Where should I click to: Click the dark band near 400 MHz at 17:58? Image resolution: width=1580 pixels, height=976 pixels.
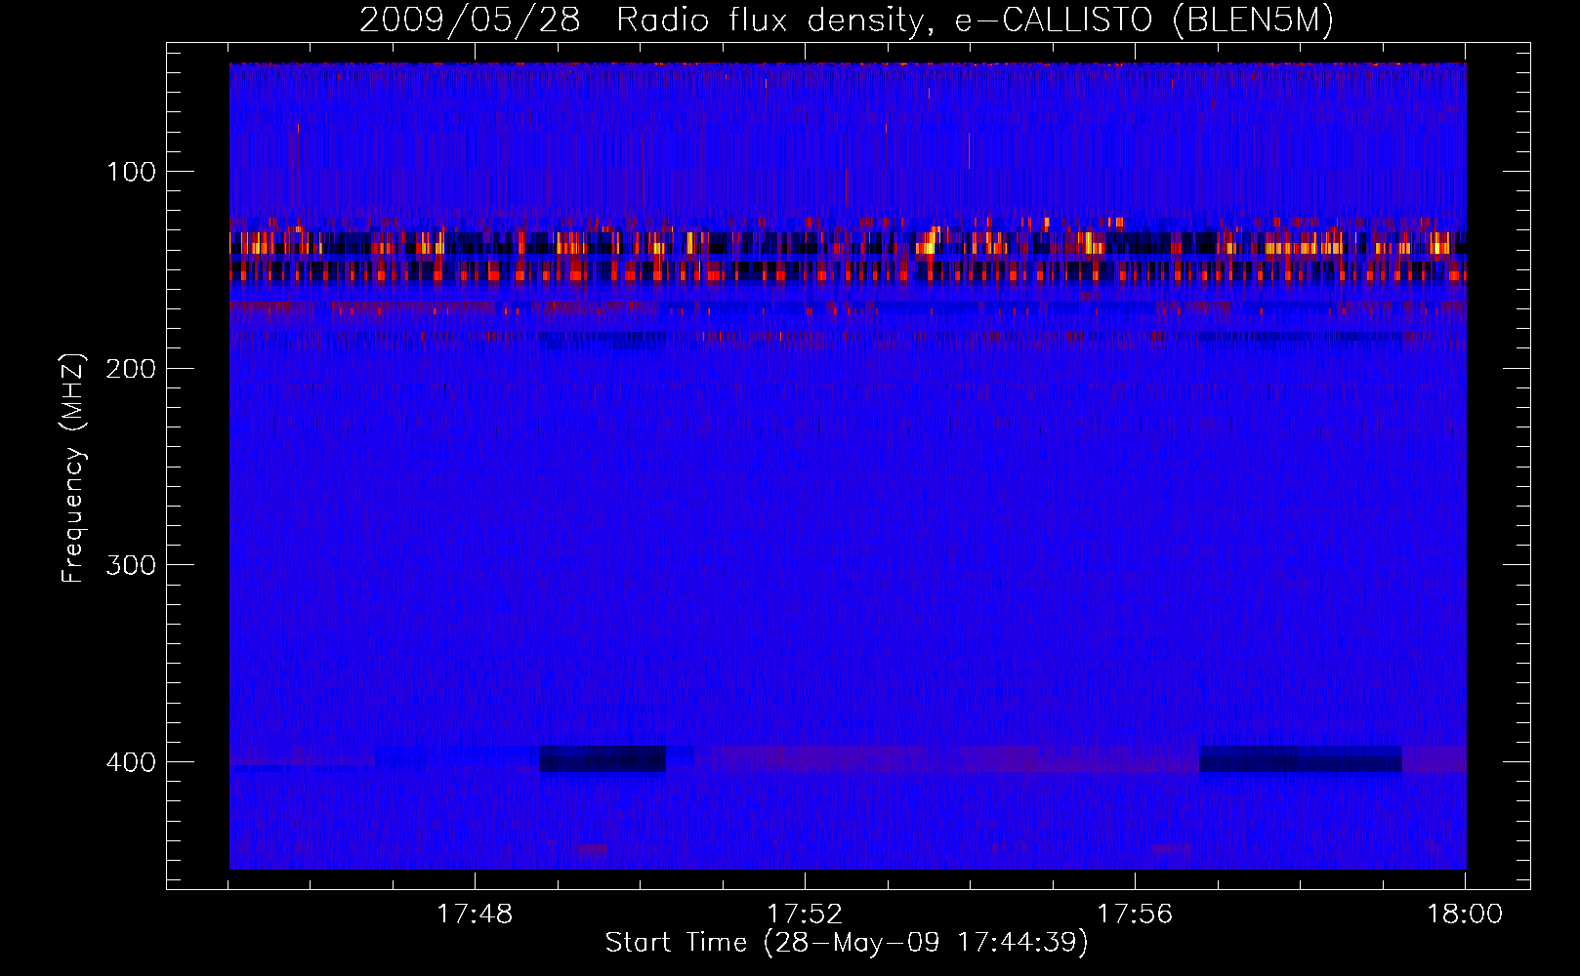coord(1300,759)
